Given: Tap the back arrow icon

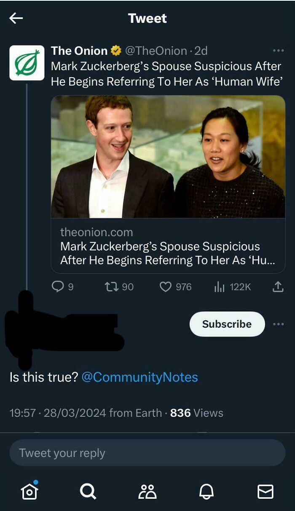Looking at the screenshot, I should click(x=16, y=18).
